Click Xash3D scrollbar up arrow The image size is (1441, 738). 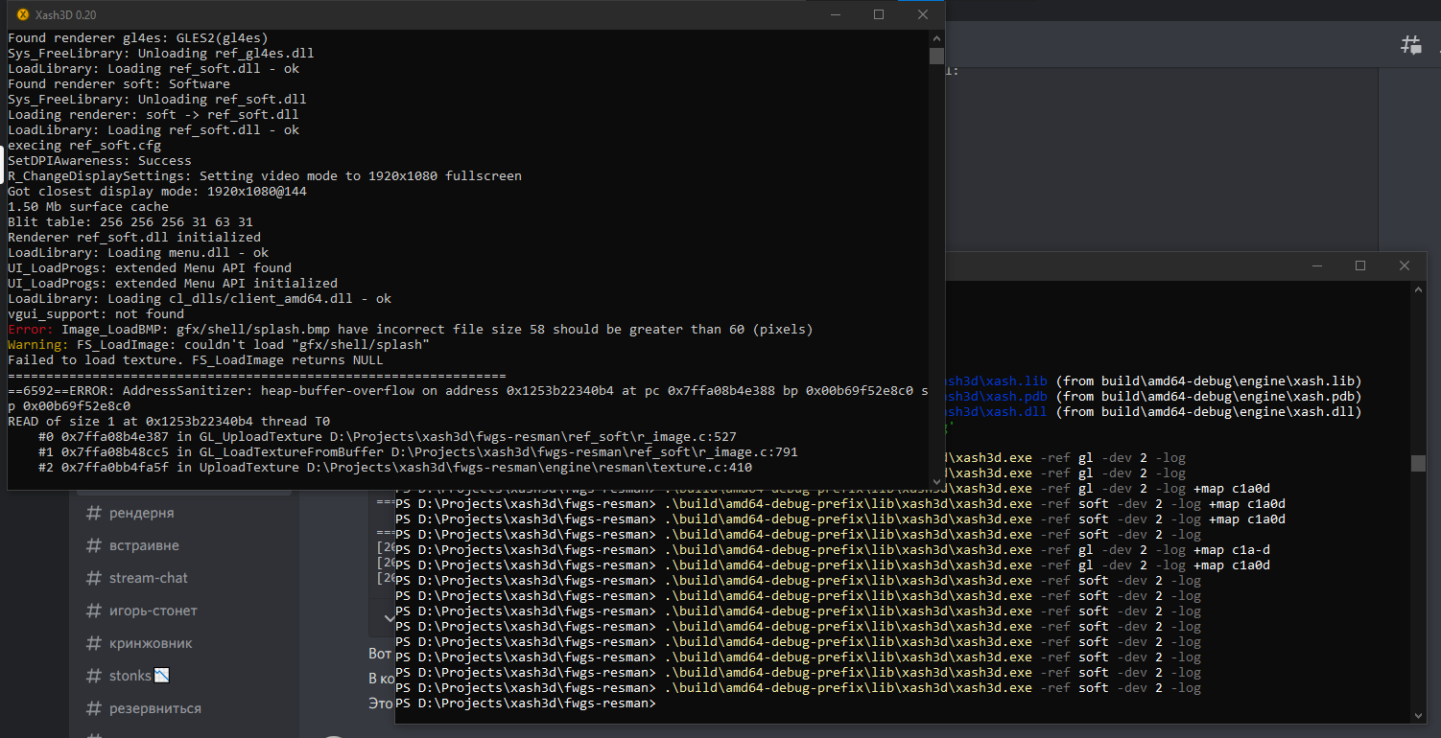coord(936,38)
